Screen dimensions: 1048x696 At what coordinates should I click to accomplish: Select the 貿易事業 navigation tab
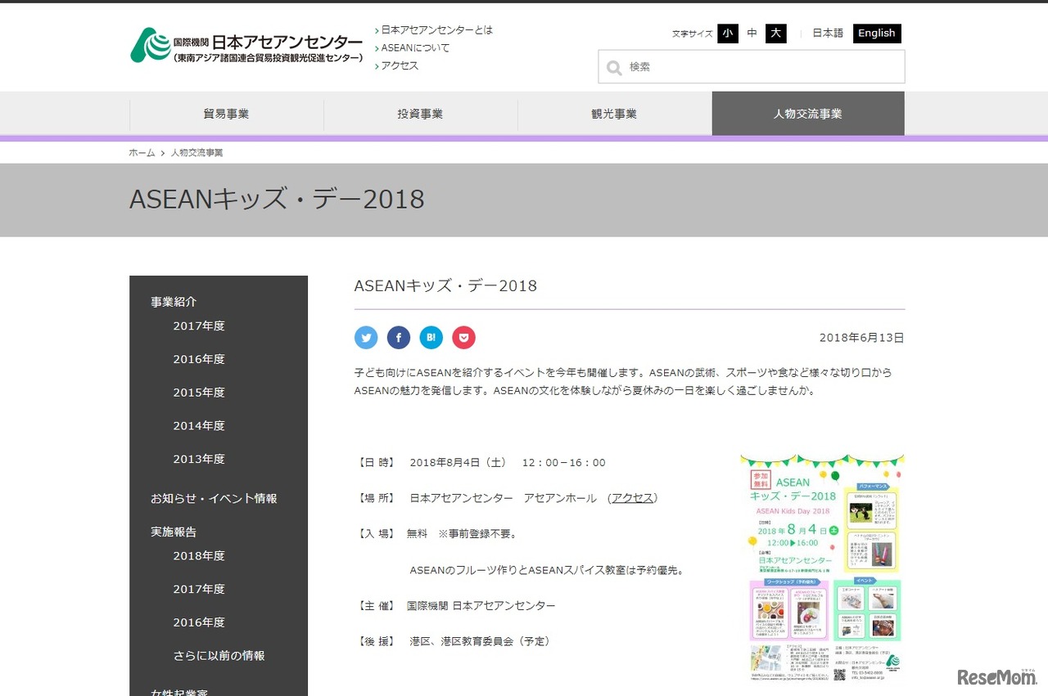[x=226, y=114]
